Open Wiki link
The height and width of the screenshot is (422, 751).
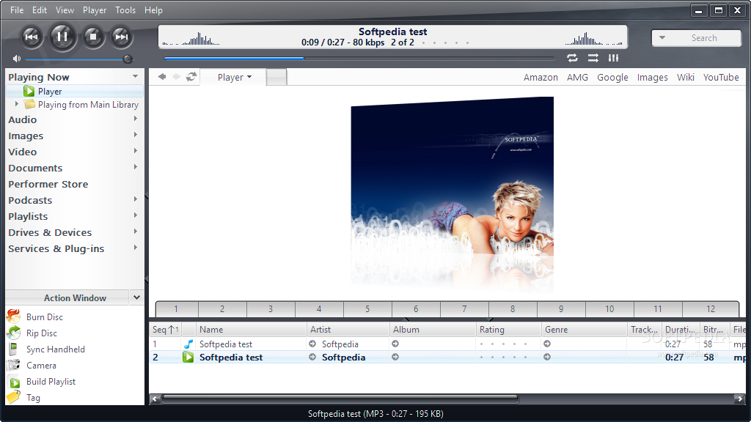point(686,77)
